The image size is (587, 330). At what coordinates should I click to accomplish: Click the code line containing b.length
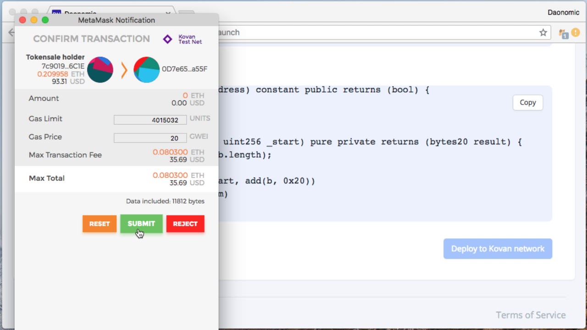point(244,155)
